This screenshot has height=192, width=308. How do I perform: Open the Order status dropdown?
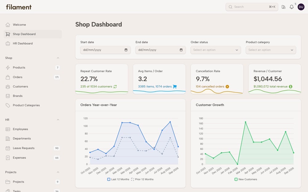click(216, 50)
